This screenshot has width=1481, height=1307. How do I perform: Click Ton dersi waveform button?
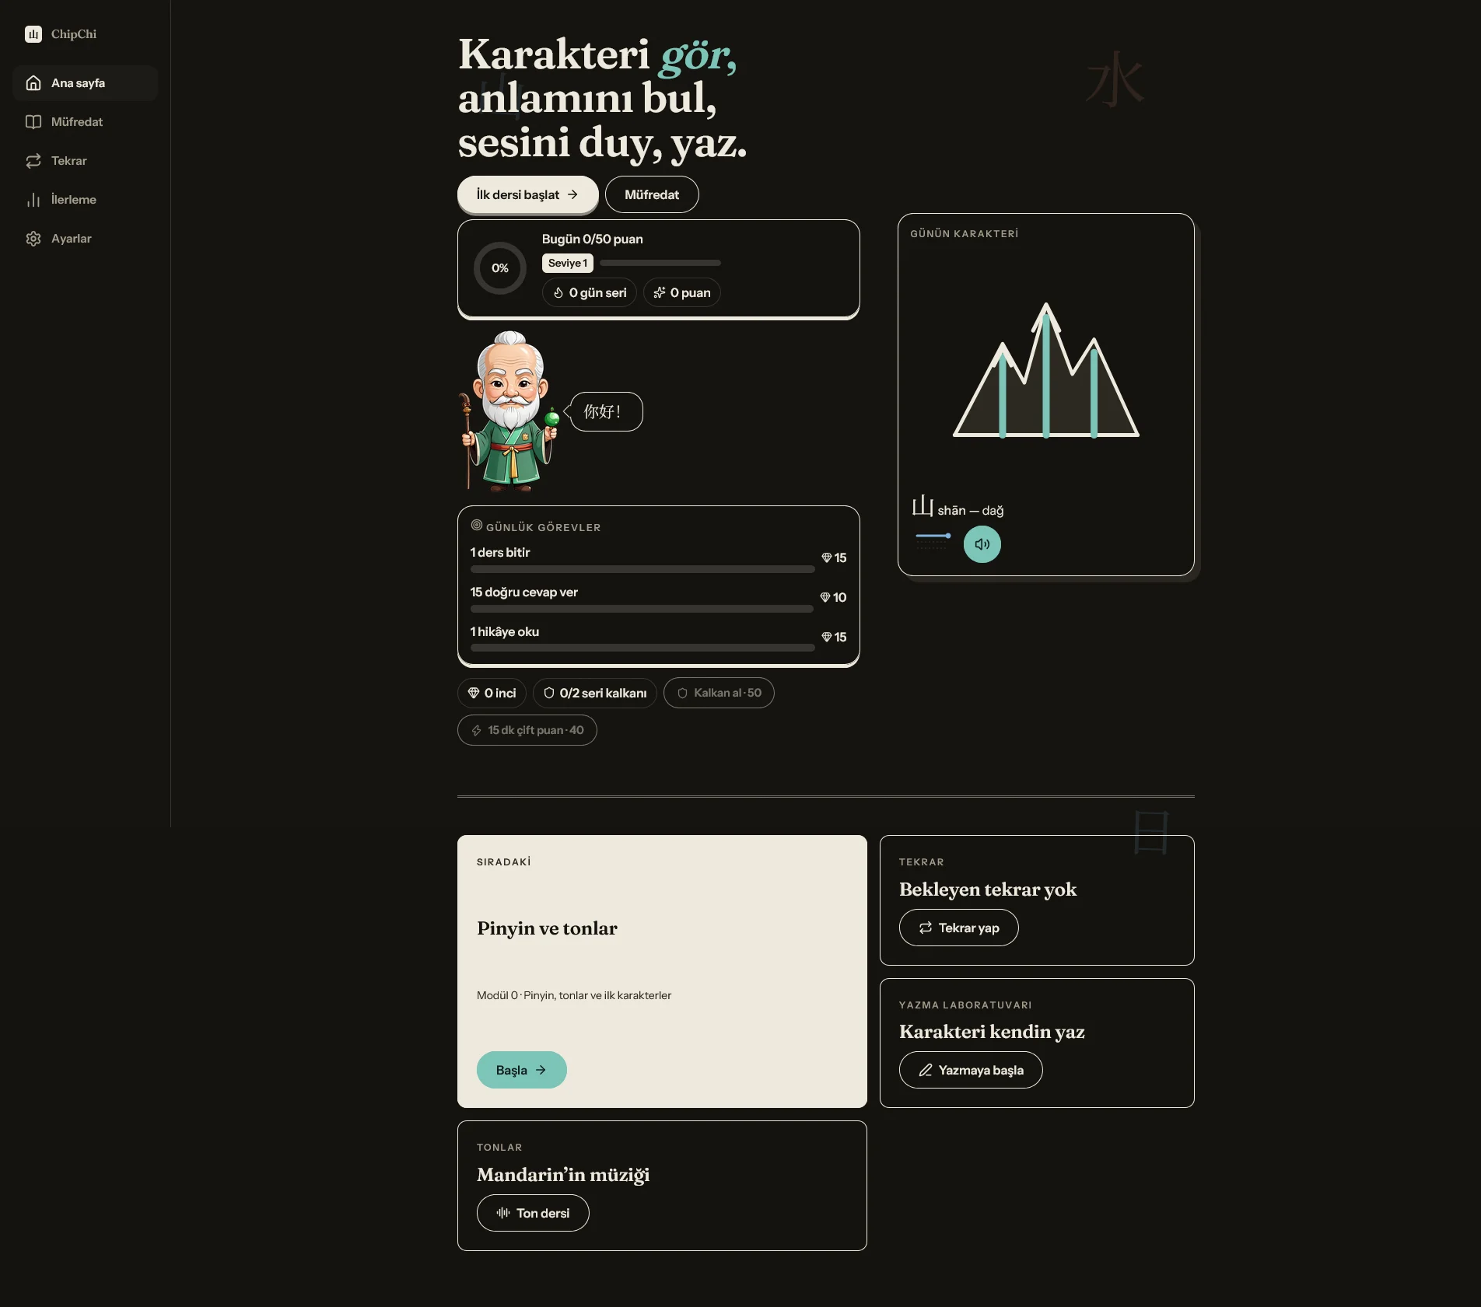pos(533,1213)
